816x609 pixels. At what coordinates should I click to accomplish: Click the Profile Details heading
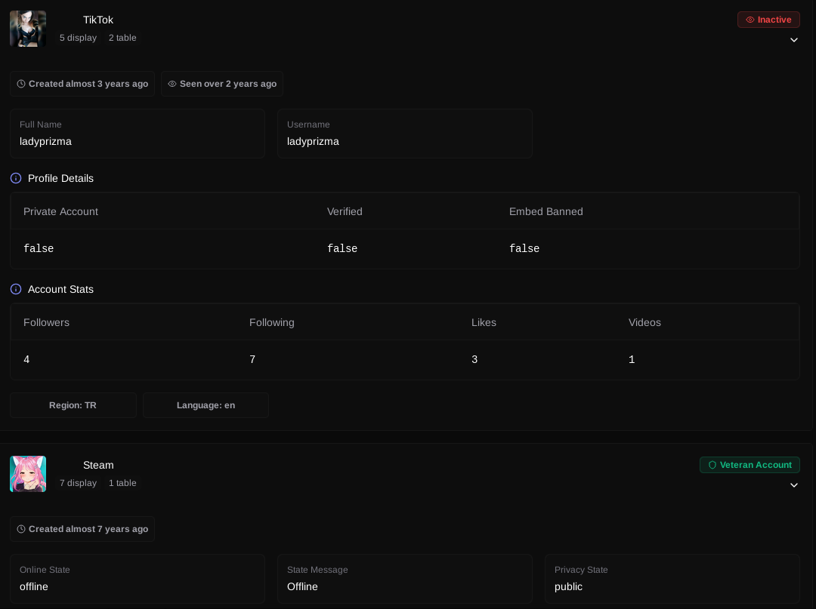pyautogui.click(x=61, y=178)
